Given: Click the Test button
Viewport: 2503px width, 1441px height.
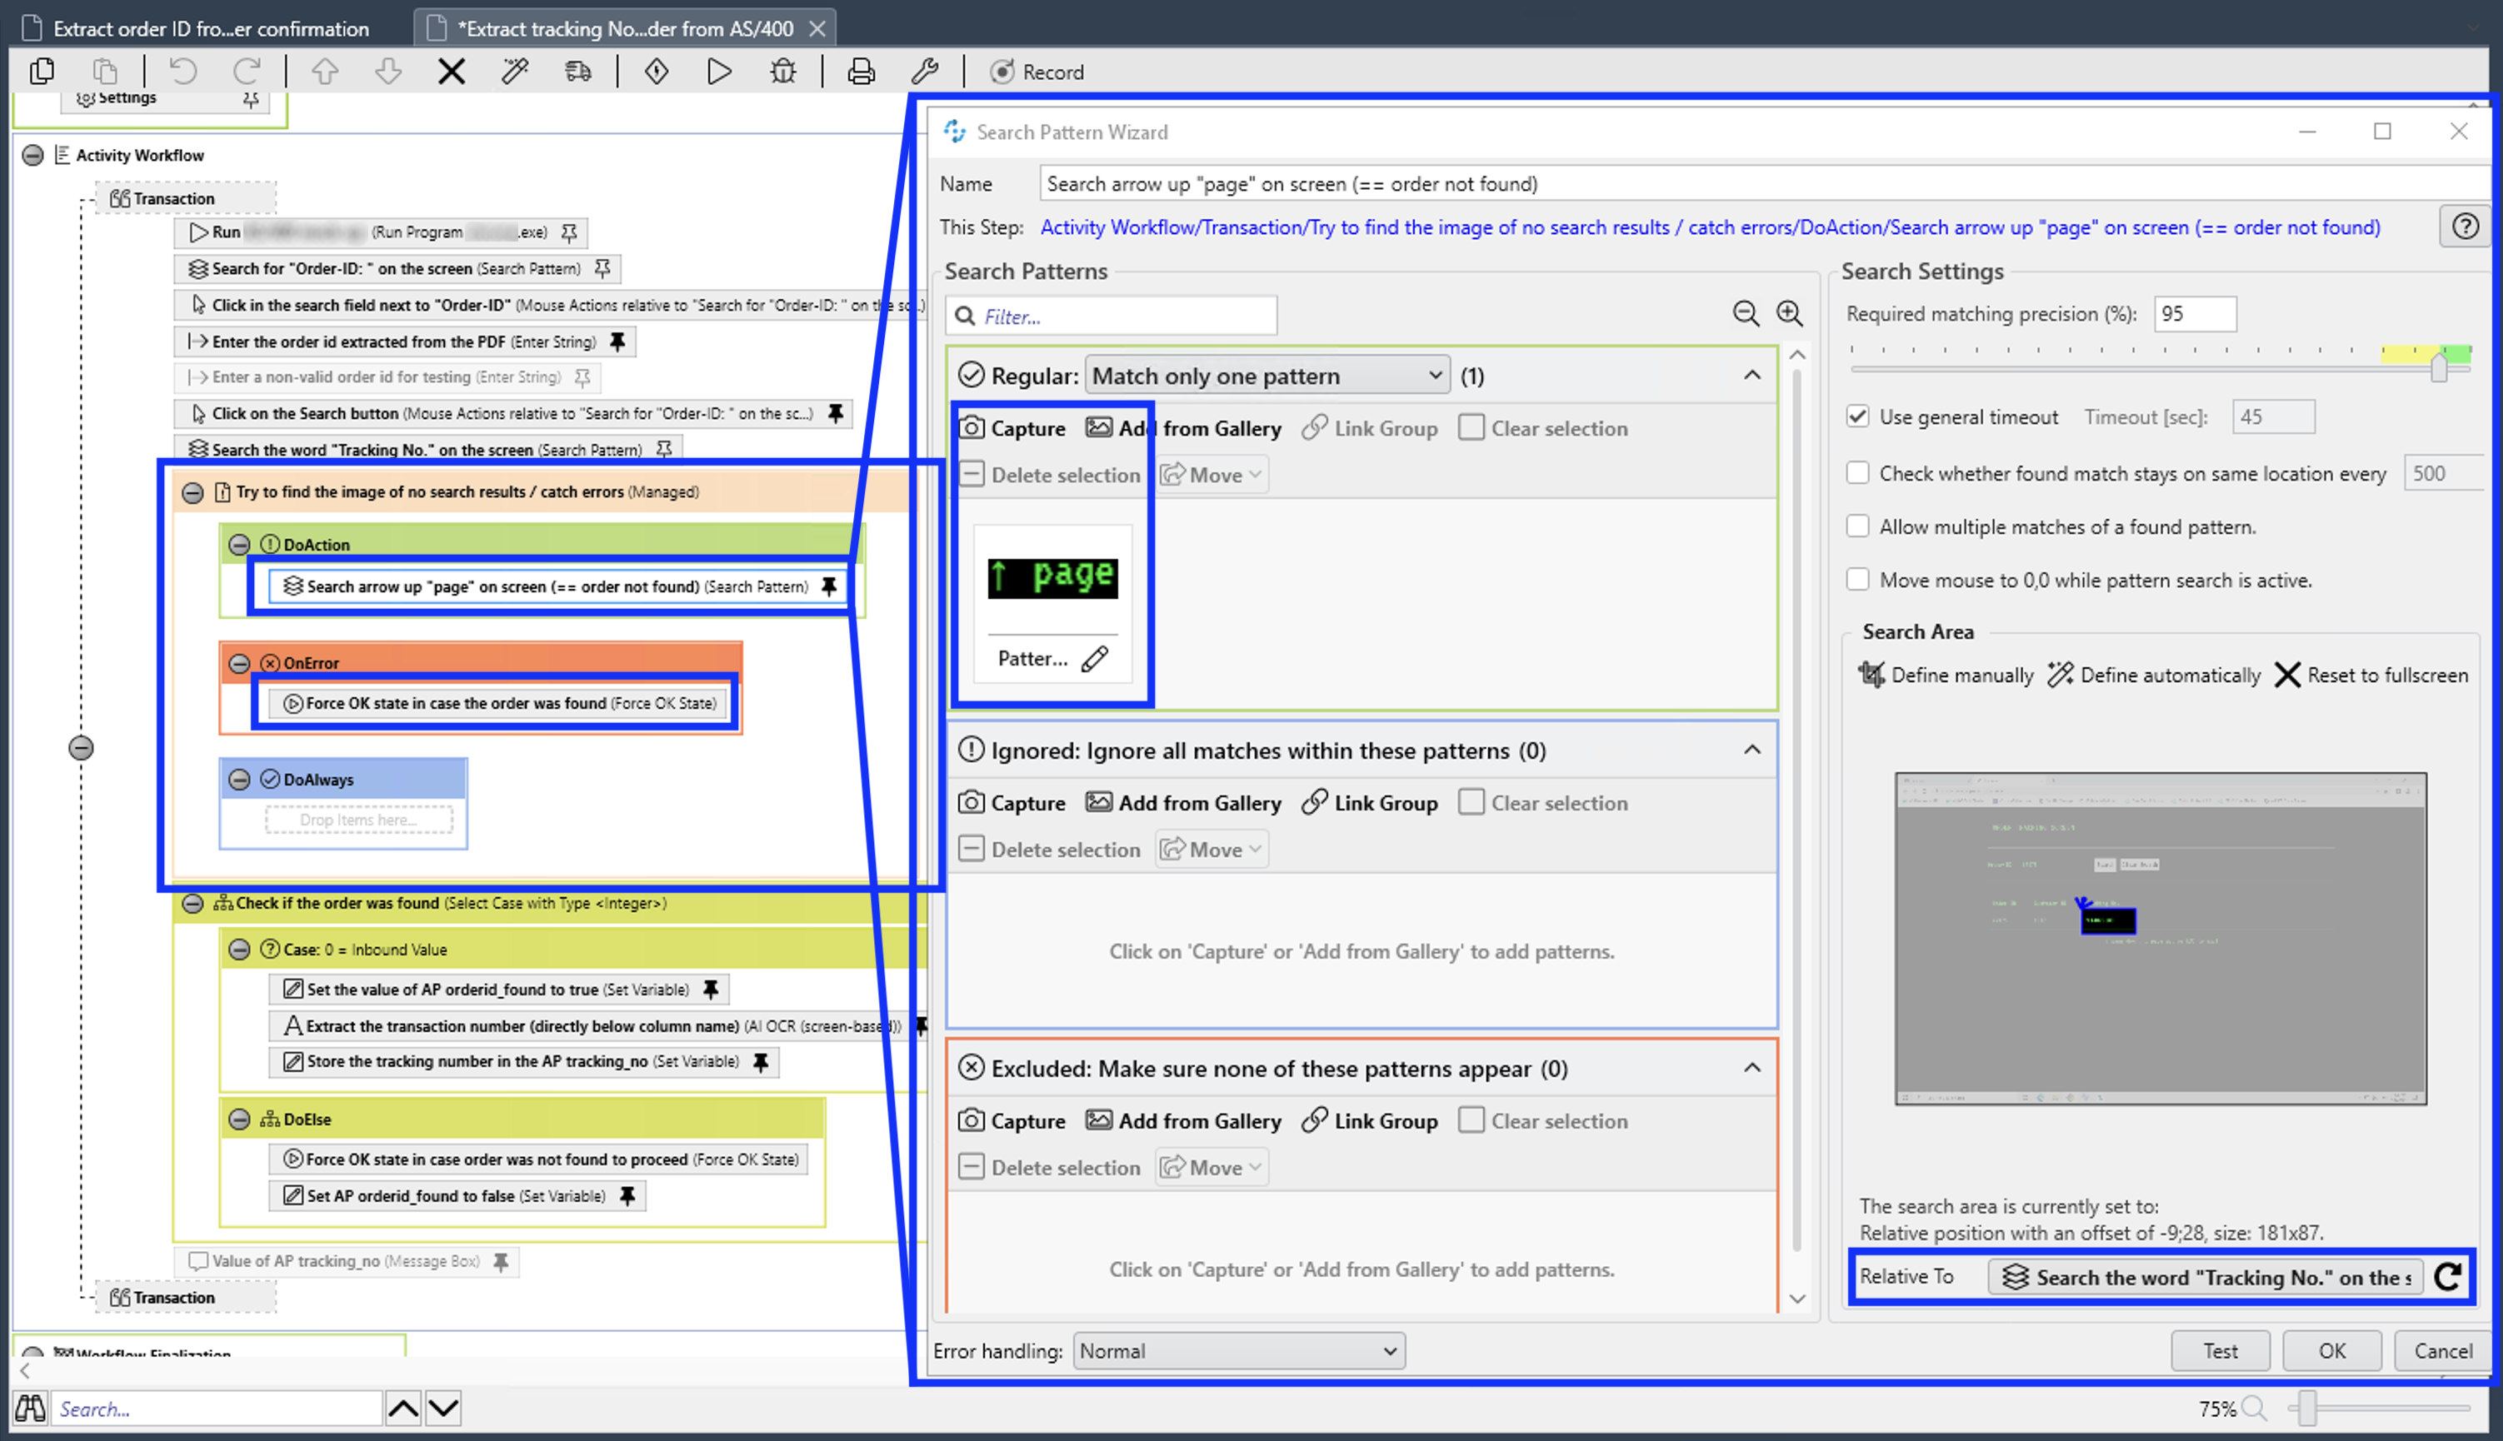Looking at the screenshot, I should [2219, 1351].
